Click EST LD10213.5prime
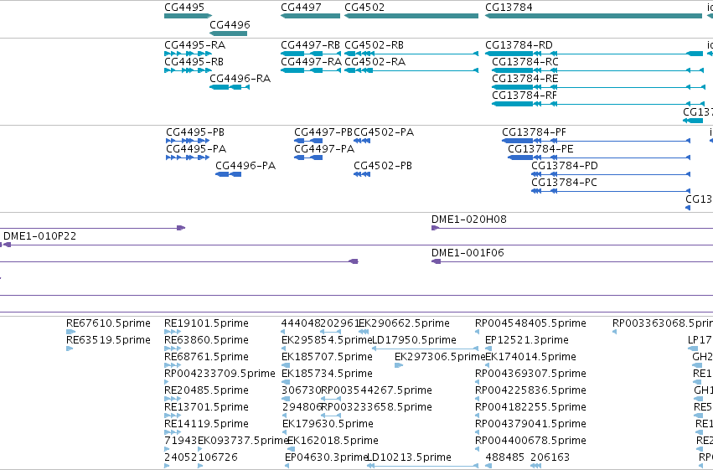713x470 pixels. (422, 466)
